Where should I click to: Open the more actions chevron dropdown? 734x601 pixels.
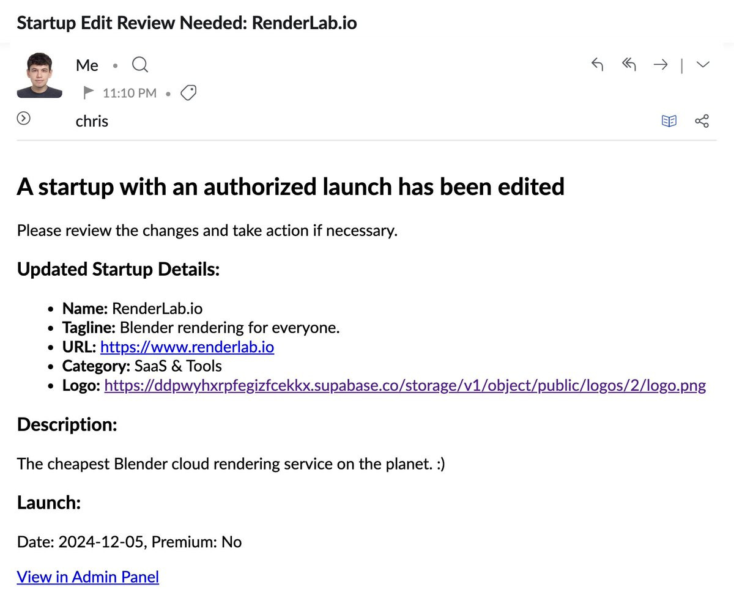703,65
